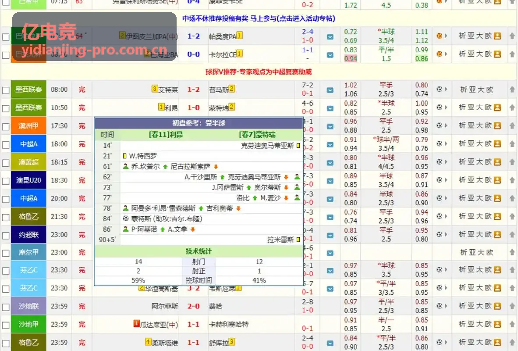The height and width of the screenshot is (351, 518).
Task: Click football icon in 格鲁乙 21:30 row
Action: (x=440, y=216)
